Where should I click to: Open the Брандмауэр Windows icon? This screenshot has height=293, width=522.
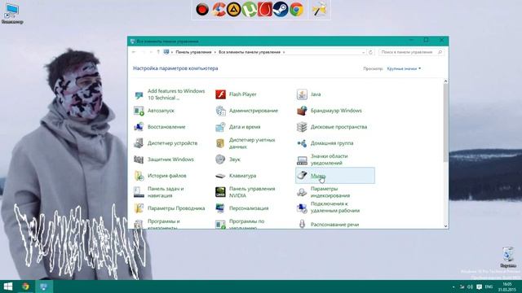pos(302,111)
